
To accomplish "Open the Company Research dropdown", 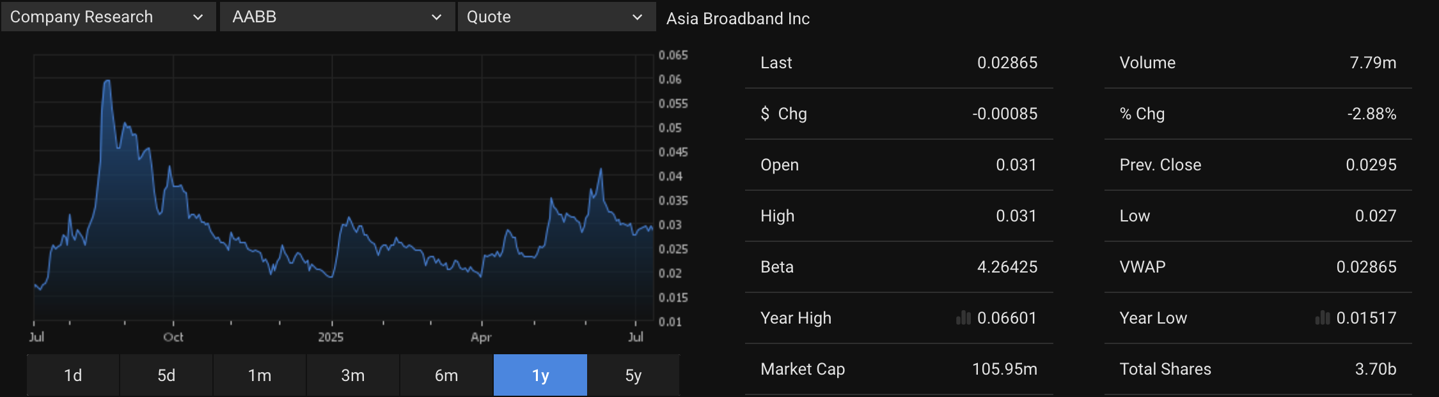I will tap(107, 17).
